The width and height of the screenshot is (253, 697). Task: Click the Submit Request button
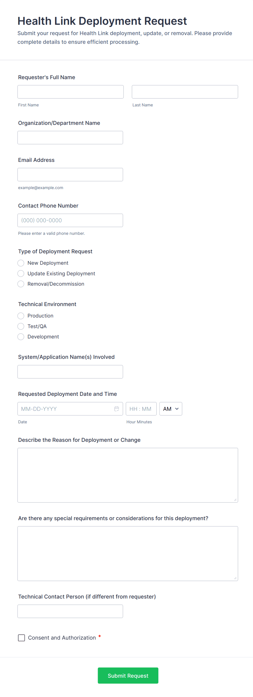[128, 676]
